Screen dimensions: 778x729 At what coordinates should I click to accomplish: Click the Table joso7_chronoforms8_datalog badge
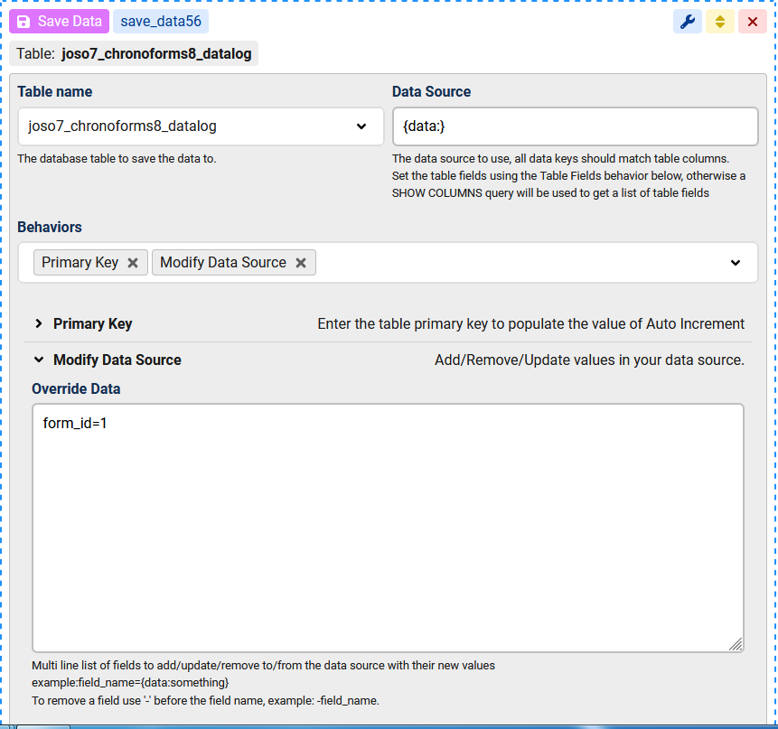point(136,54)
